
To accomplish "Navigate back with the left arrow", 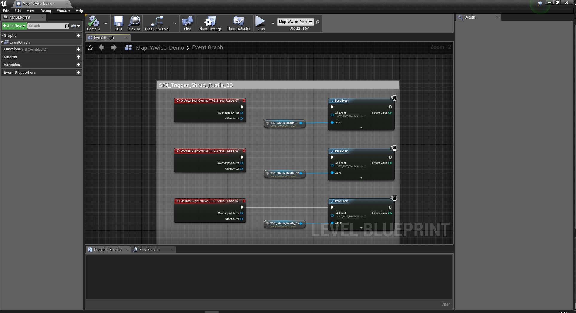I will pos(102,47).
